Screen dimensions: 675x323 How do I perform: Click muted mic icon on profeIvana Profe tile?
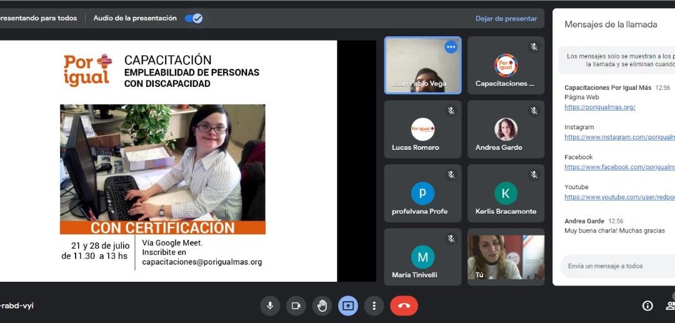click(451, 174)
